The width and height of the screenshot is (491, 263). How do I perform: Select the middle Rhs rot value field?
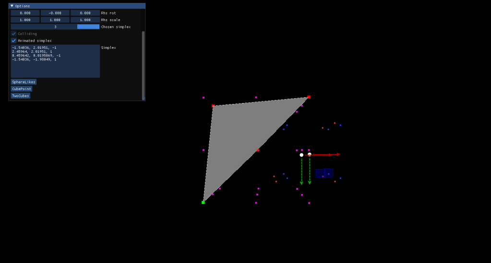click(55, 13)
